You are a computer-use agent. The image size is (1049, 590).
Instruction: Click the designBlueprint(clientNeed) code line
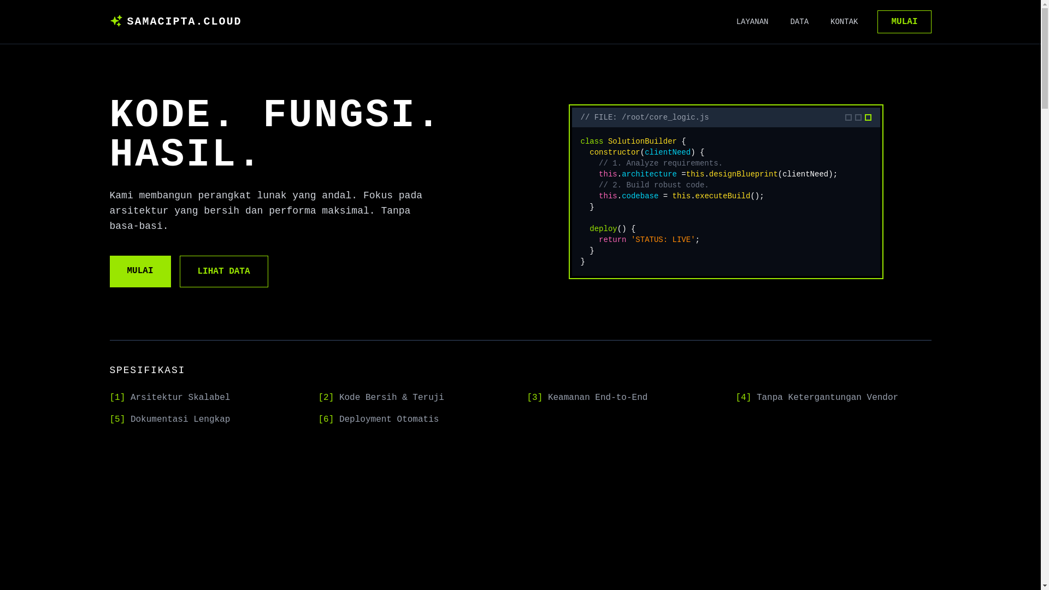[718, 174]
